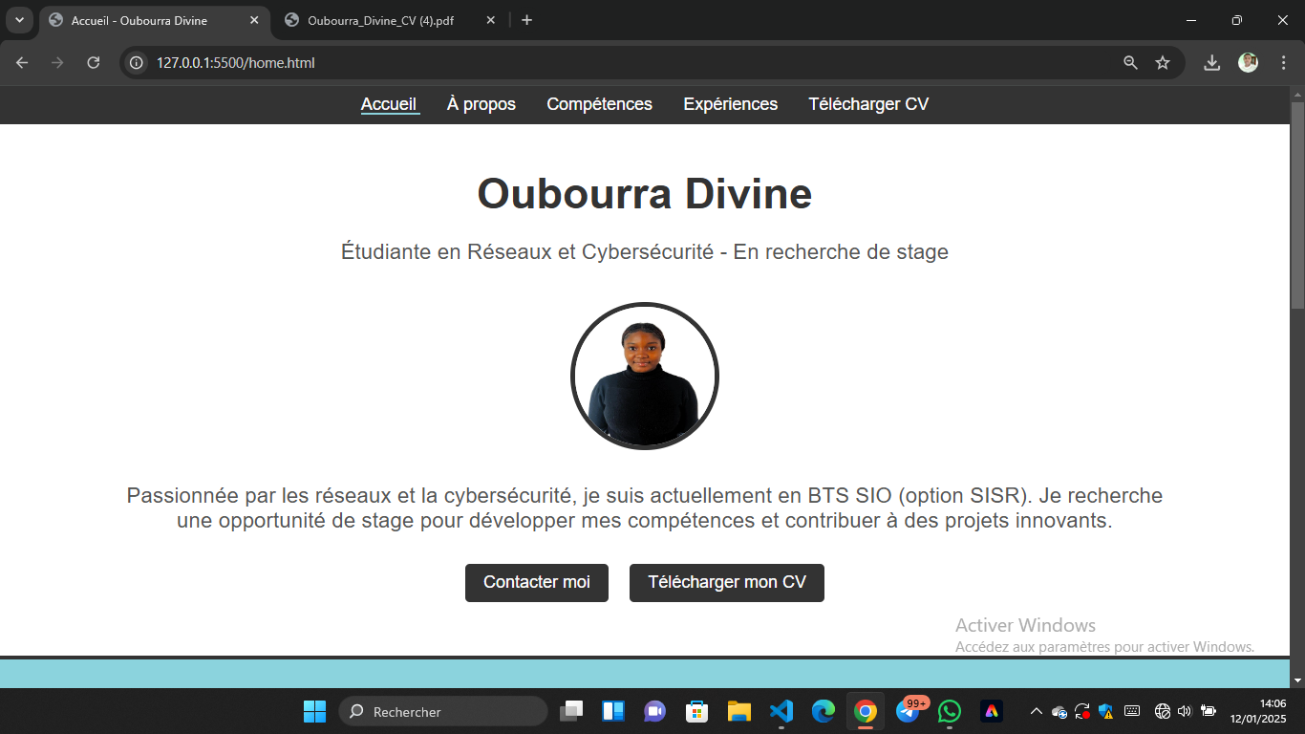
Task: Click the browser back navigation arrow
Action: click(x=21, y=62)
